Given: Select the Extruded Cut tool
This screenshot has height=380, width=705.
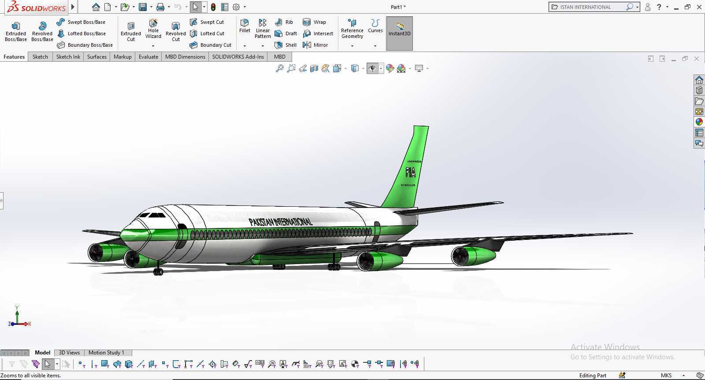Looking at the screenshot, I should 131,32.
